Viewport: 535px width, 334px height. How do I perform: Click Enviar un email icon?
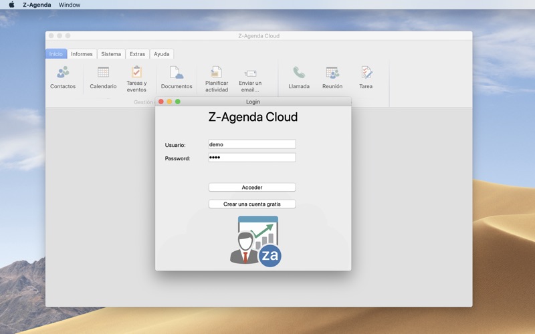(x=250, y=73)
